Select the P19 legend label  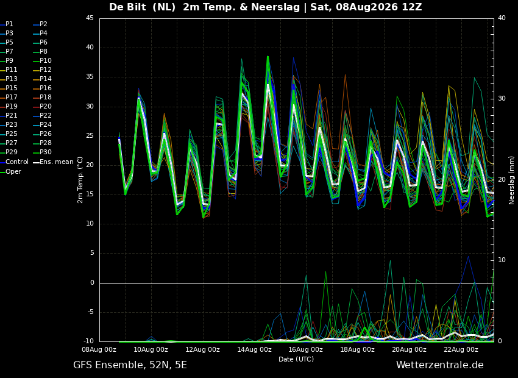coord(9,107)
